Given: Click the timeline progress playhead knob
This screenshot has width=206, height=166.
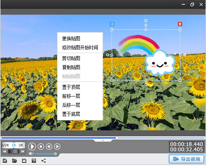Looking at the screenshot, I should click(x=117, y=138).
